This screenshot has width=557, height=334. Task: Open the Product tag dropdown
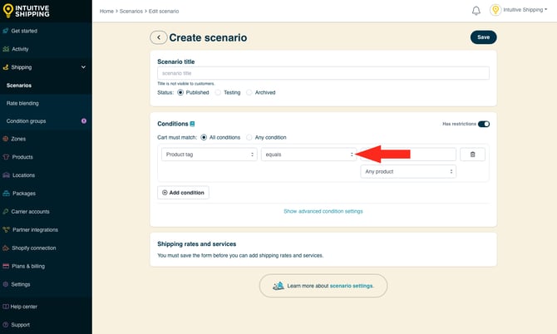click(209, 154)
